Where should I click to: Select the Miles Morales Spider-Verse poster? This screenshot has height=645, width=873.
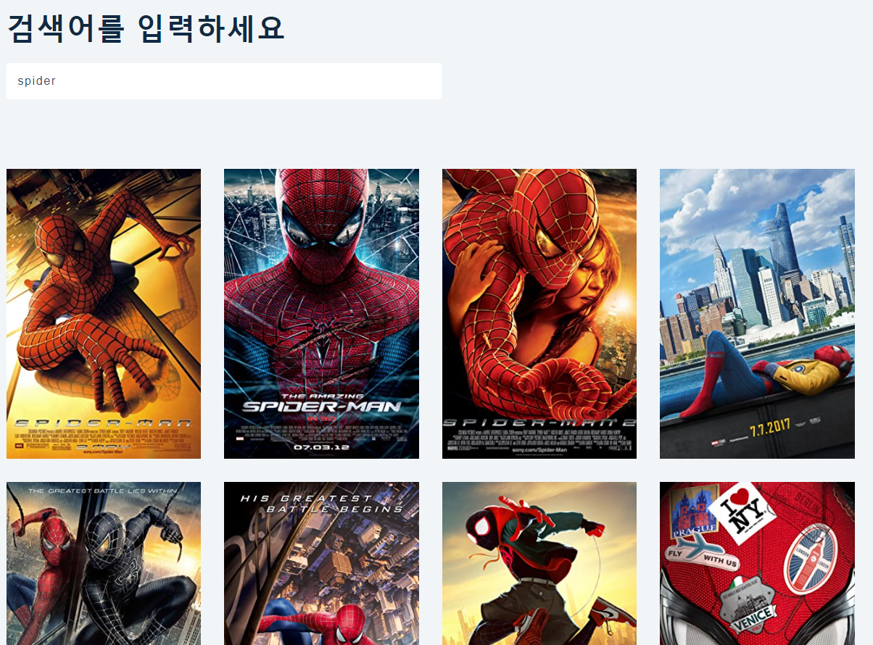click(x=539, y=563)
